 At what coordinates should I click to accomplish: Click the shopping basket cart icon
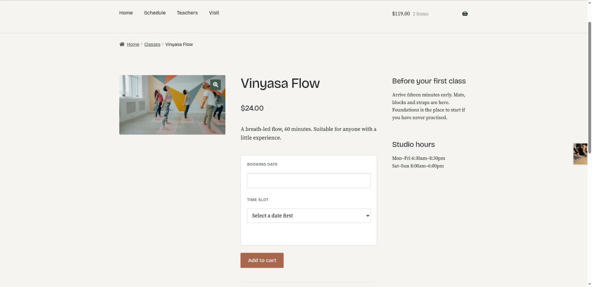click(x=465, y=14)
